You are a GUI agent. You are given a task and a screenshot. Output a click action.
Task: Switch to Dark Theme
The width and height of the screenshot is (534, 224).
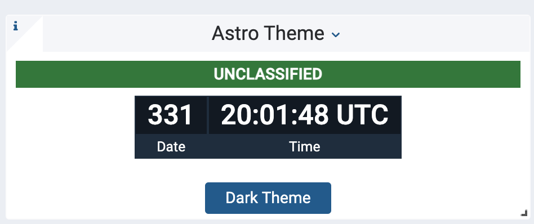(268, 198)
